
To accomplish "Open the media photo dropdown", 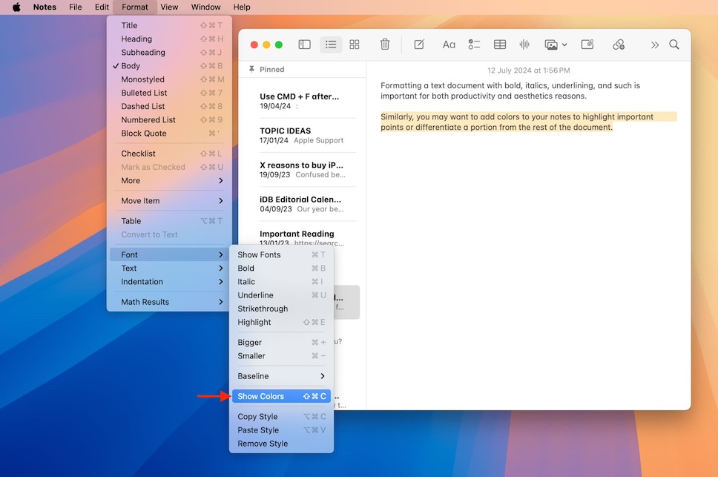I will click(556, 45).
